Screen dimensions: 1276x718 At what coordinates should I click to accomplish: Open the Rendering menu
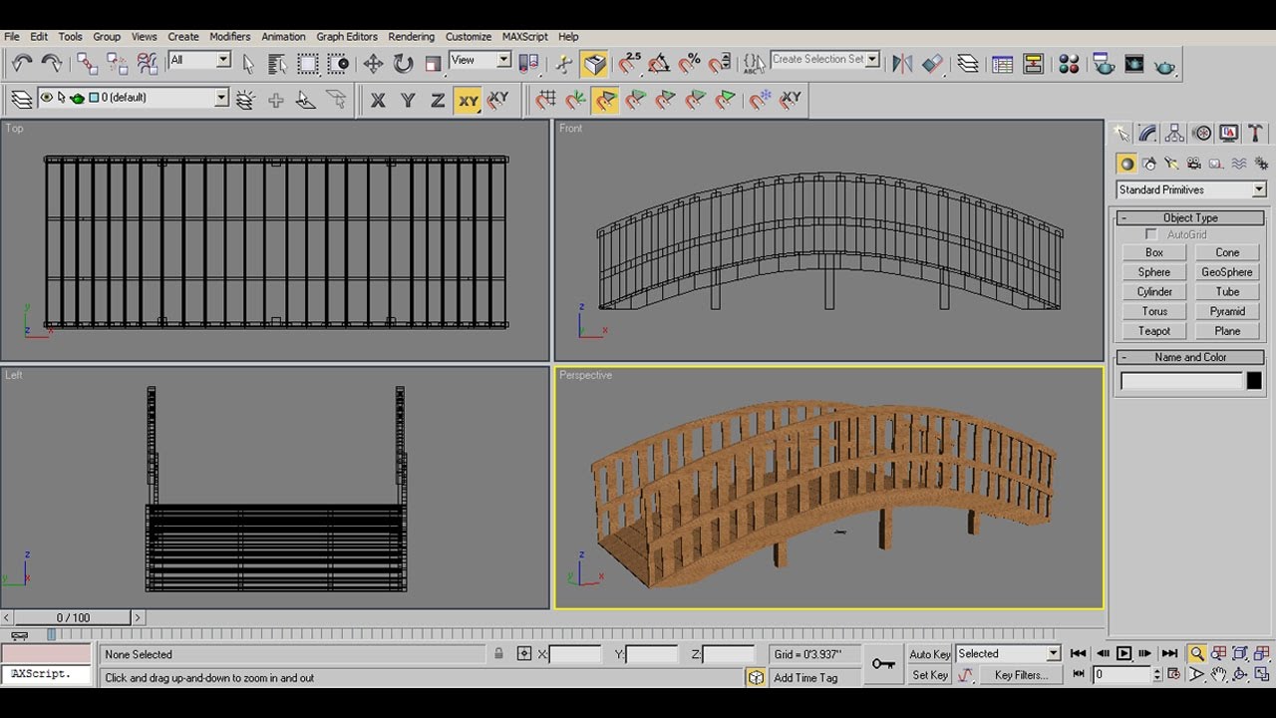pyautogui.click(x=411, y=37)
